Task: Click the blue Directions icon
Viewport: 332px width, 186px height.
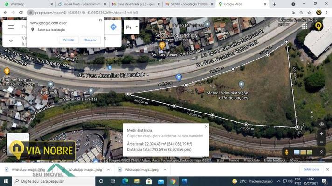Action: click(113, 27)
